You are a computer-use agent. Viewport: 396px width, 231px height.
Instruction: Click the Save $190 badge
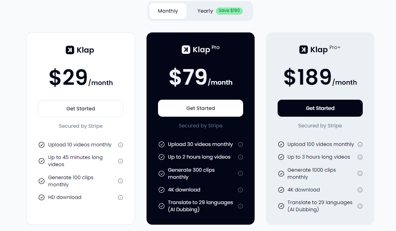229,11
